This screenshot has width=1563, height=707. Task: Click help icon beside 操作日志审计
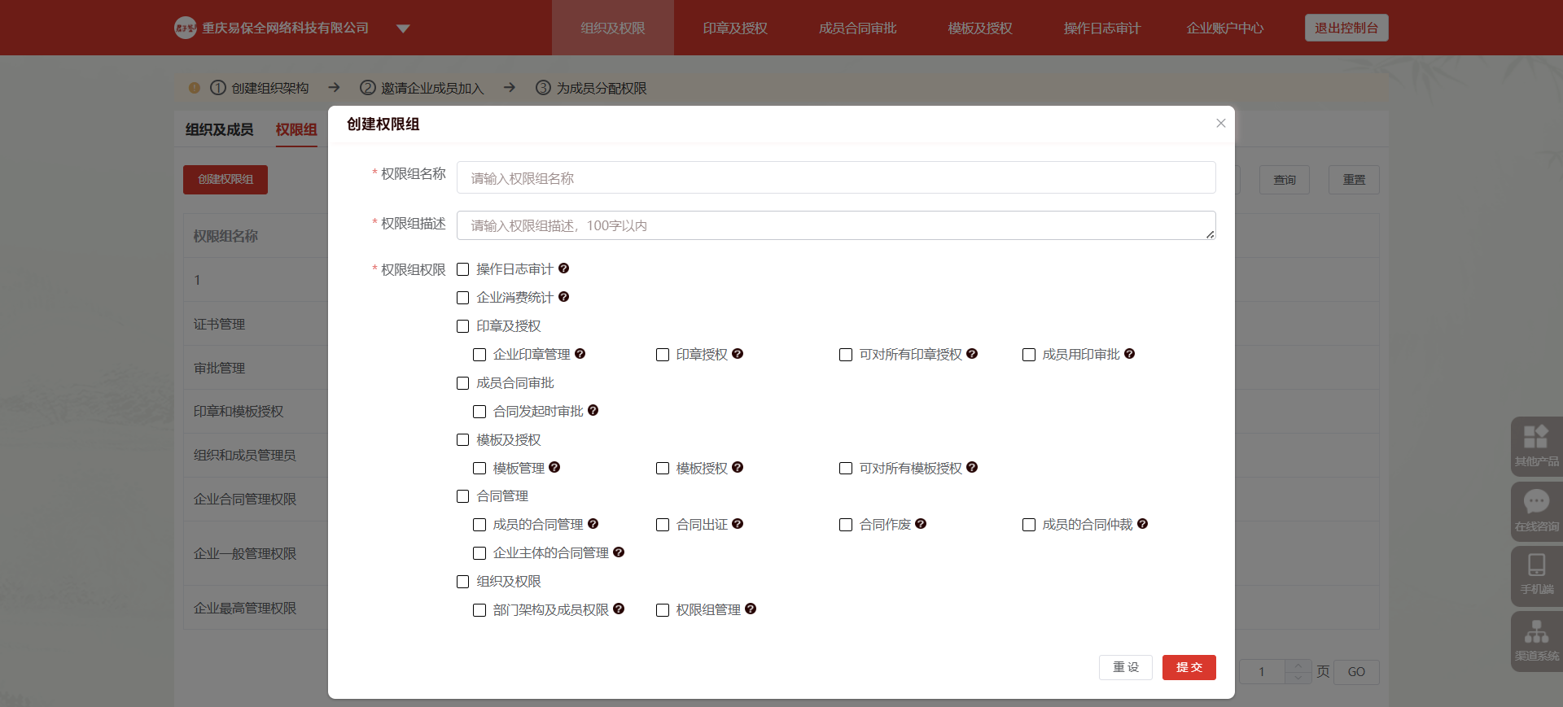(x=563, y=268)
